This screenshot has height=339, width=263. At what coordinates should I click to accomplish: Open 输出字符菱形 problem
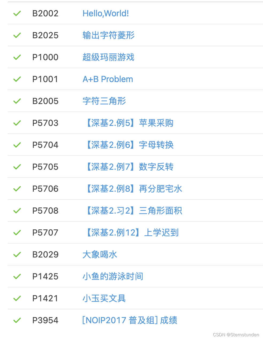[109, 35]
